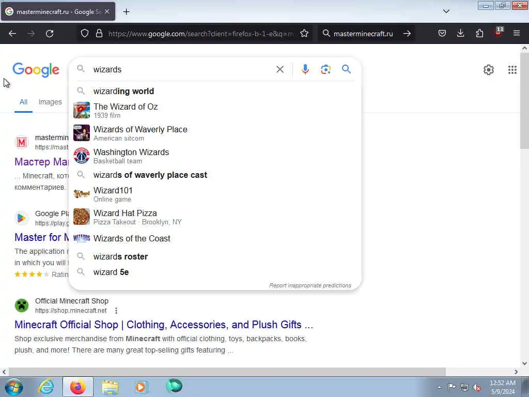This screenshot has width=529, height=397.
Task: Show hidden tray icons with the arrow
Action: point(439,387)
